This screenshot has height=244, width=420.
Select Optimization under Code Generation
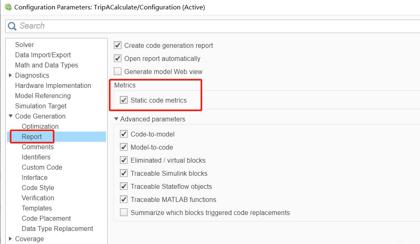(40, 126)
